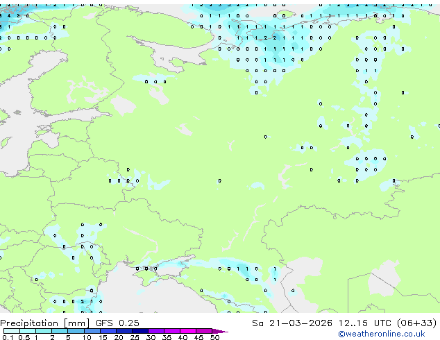Click the '45' legend scale label

(198, 337)
